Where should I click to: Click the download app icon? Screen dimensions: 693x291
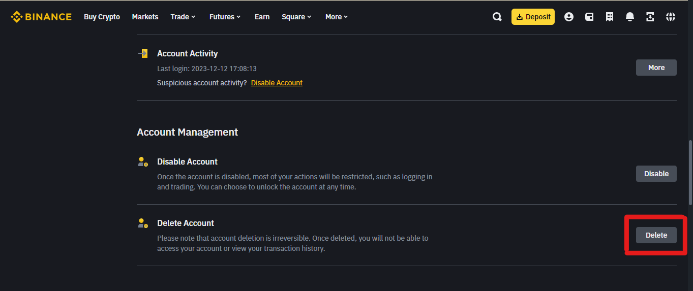(x=650, y=17)
